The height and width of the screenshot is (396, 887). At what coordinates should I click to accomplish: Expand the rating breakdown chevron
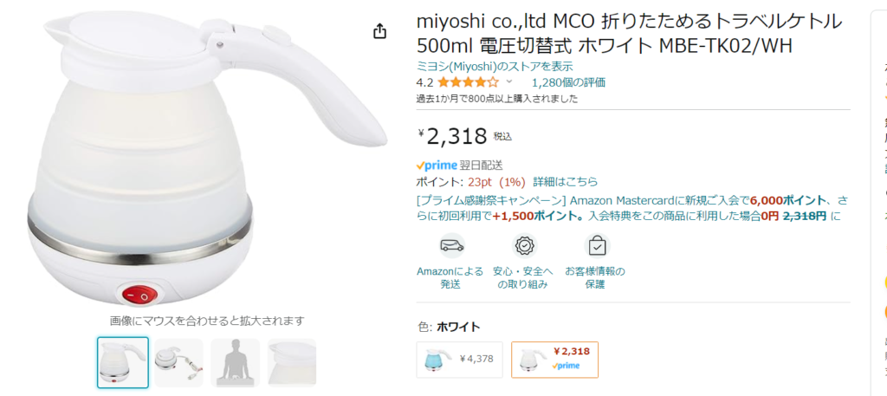tap(508, 82)
